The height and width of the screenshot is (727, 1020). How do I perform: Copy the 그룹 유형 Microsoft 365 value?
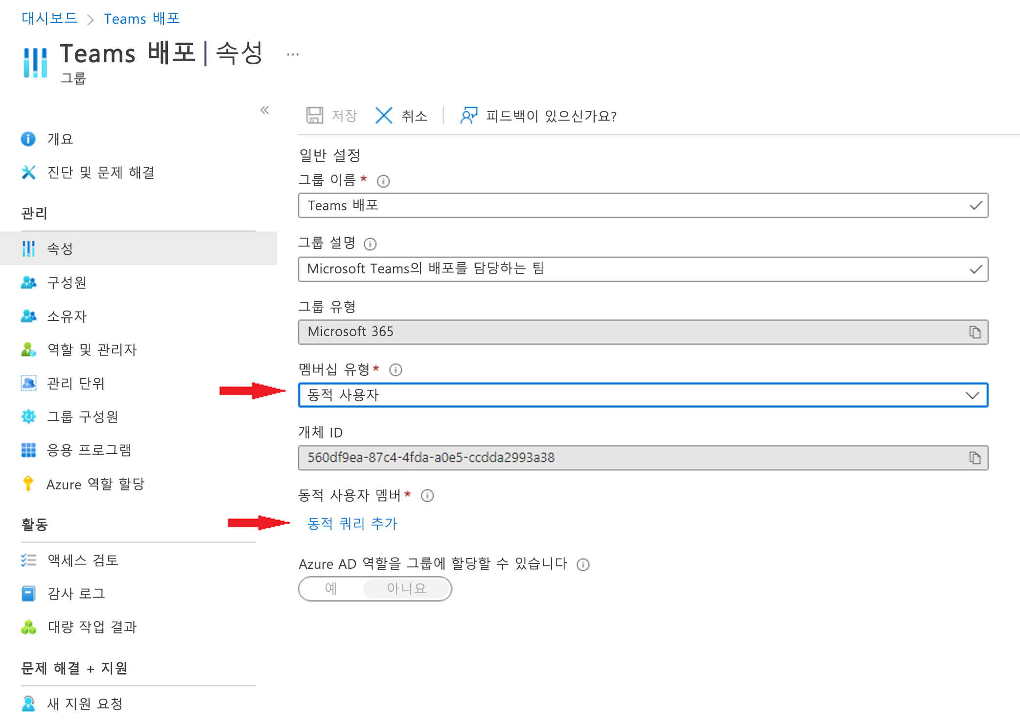coord(974,332)
